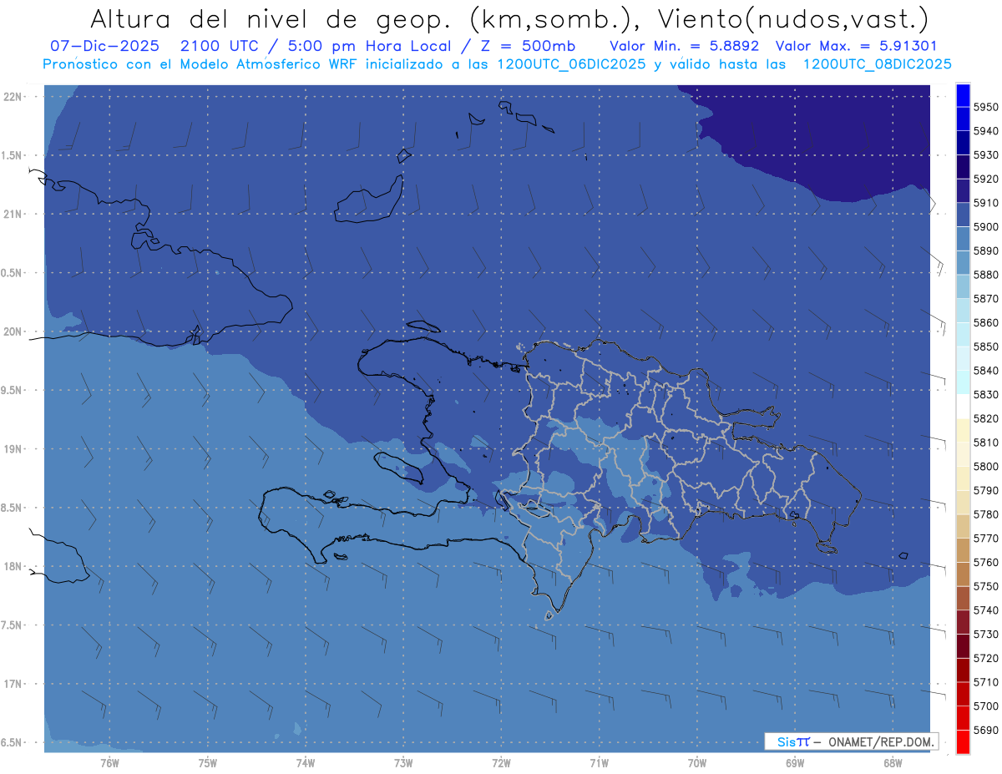Click the 69W longitude axis label

click(x=795, y=763)
